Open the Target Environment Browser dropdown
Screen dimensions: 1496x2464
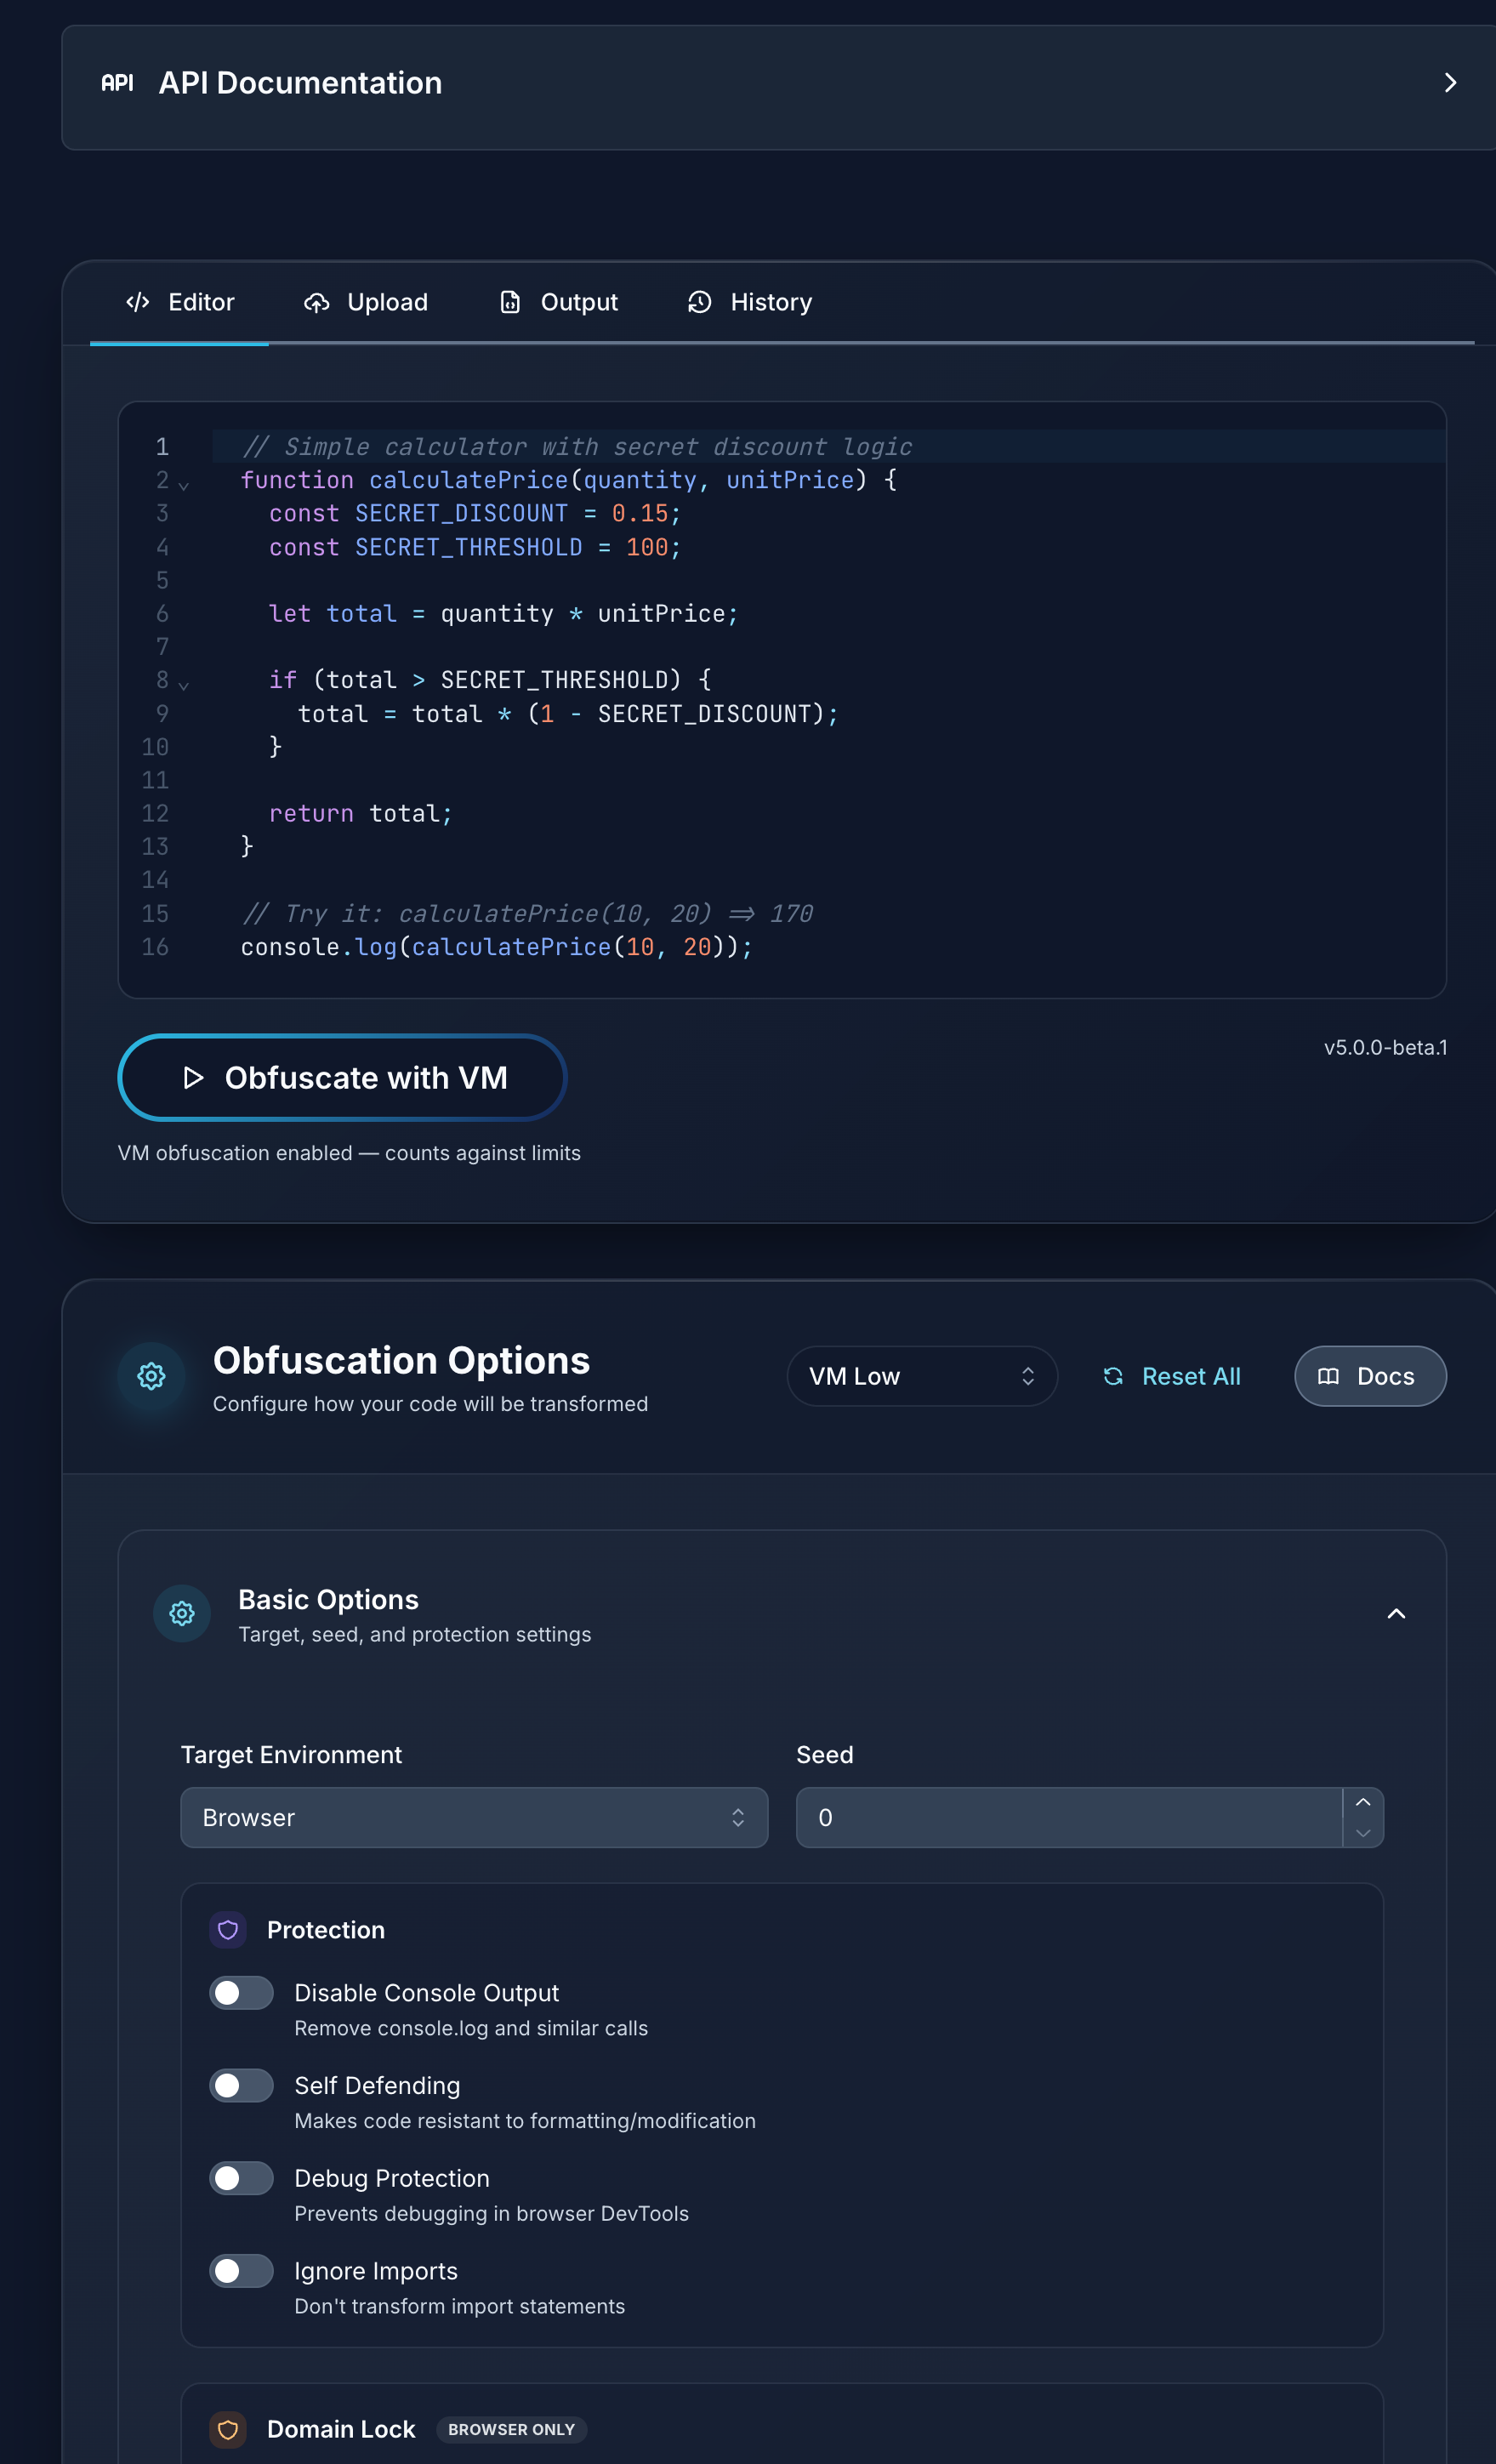coord(474,1817)
